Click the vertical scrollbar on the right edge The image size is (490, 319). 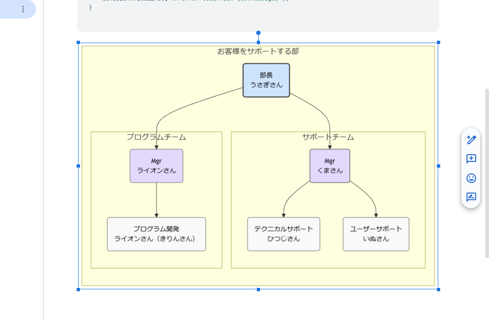[x=487, y=173]
